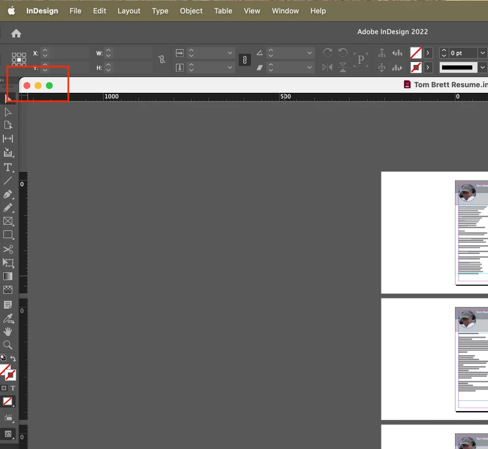Click the Home icon

[16, 33]
